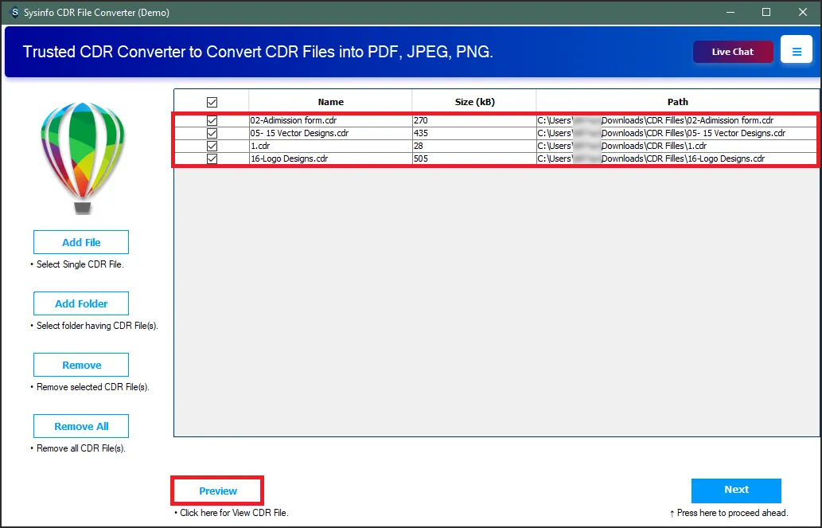Click the size value 435
Screen dimensions: 822x528
click(421, 133)
